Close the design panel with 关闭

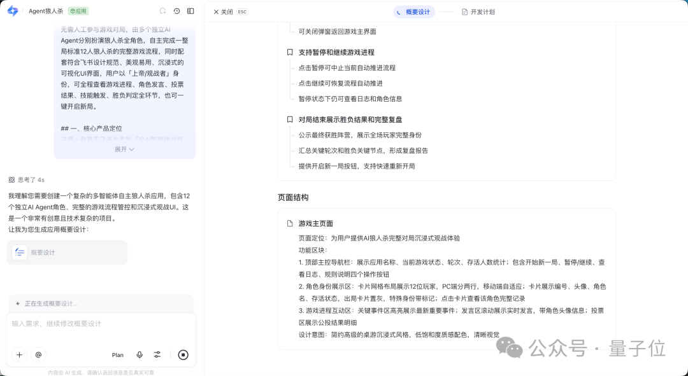[x=223, y=12]
